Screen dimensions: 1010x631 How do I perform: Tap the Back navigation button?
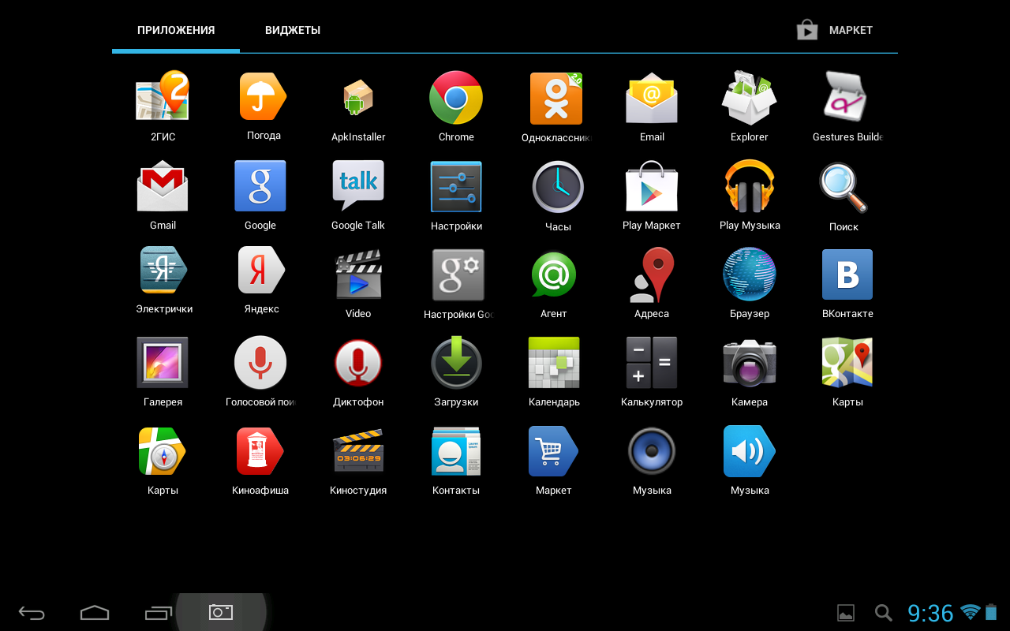pos(32,612)
